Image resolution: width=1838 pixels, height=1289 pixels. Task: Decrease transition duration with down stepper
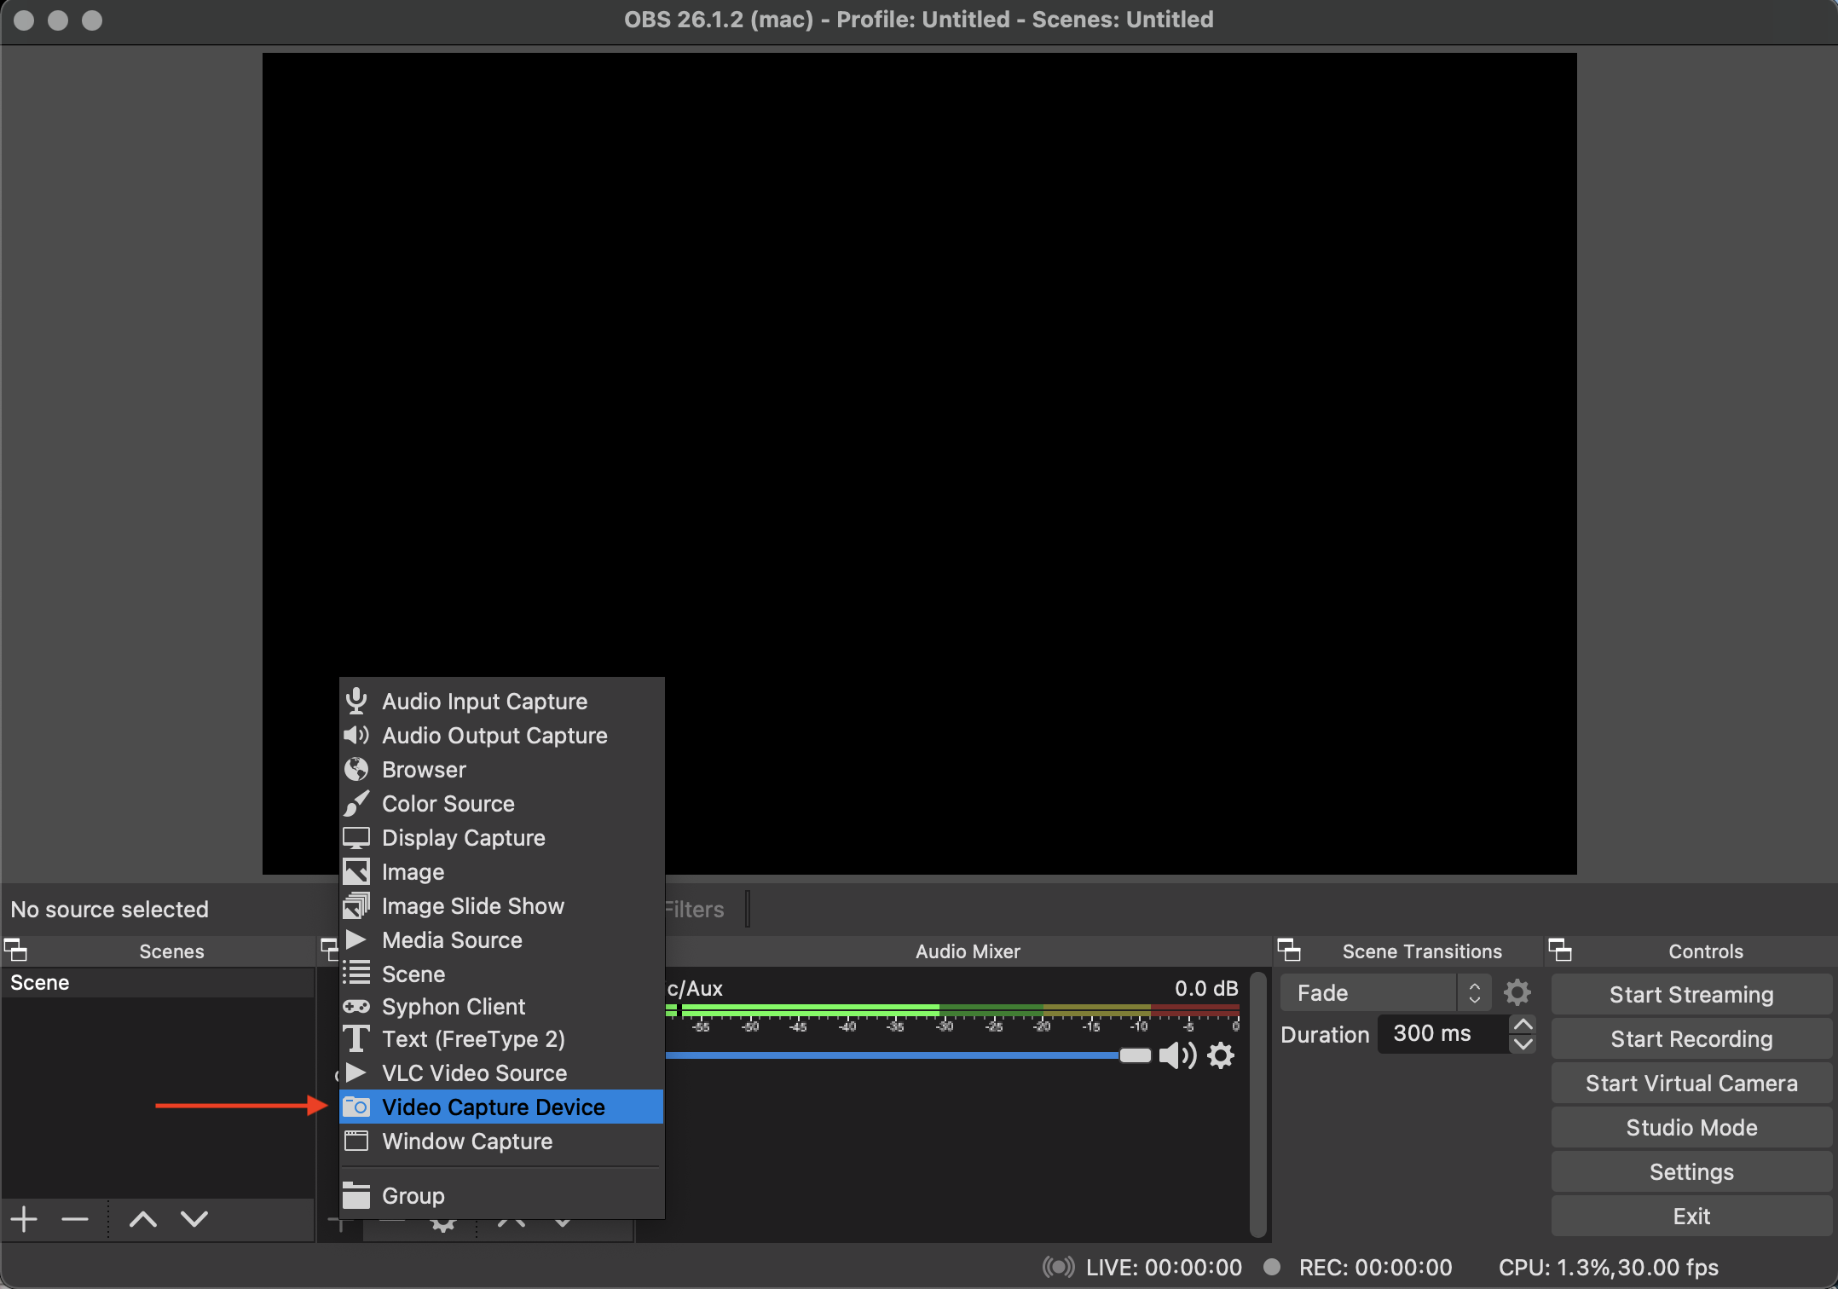click(1523, 1043)
